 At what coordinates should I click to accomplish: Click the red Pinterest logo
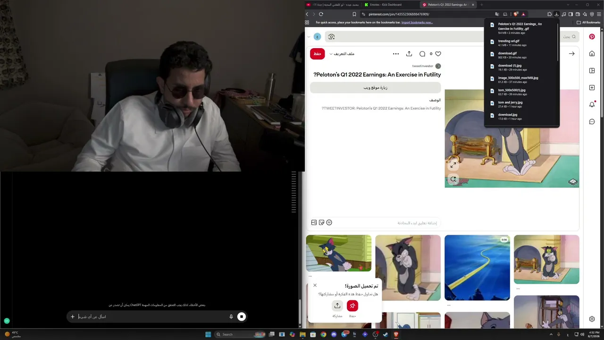coord(592,36)
